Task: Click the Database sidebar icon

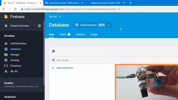Action: coord(6,49)
